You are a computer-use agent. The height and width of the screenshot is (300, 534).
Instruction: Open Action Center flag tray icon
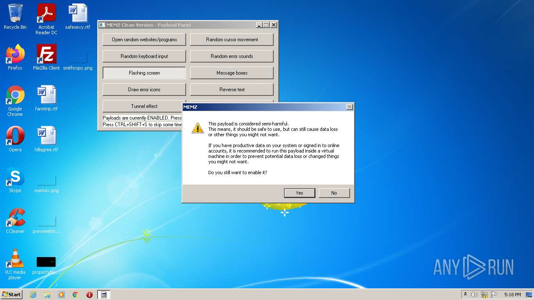tap(494, 295)
